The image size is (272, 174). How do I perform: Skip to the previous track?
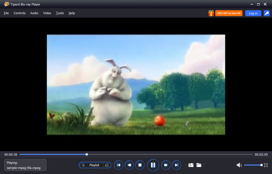point(119,165)
